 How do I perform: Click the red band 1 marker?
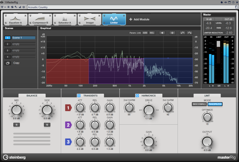68,108
